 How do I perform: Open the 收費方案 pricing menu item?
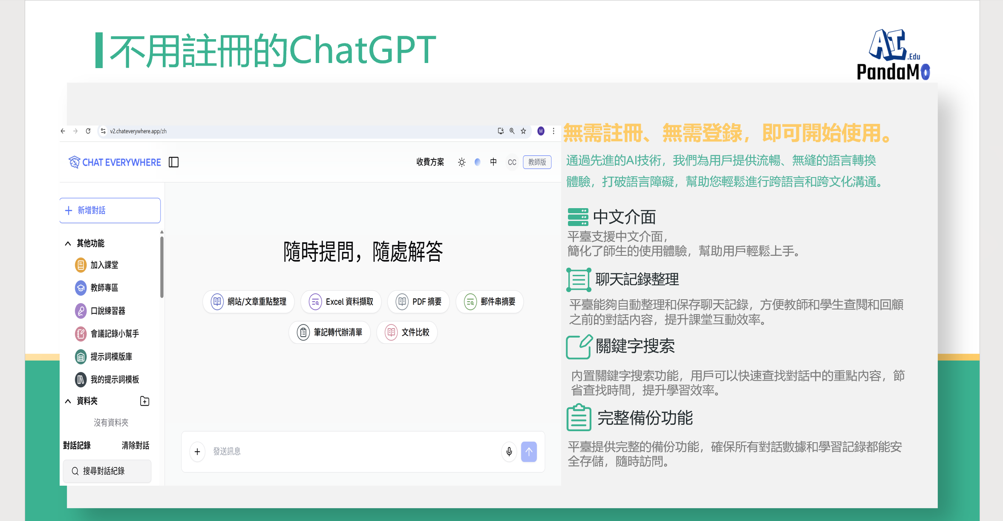click(430, 162)
